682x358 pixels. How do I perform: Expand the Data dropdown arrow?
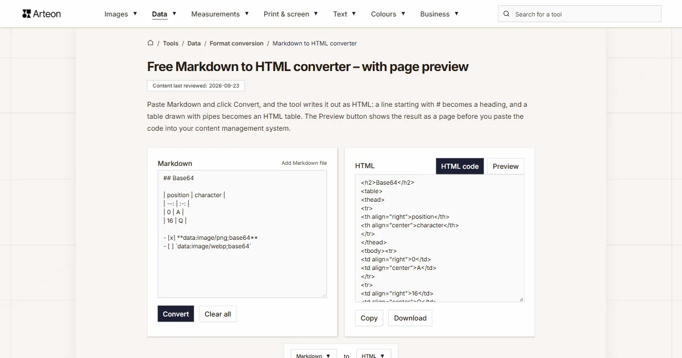click(174, 14)
